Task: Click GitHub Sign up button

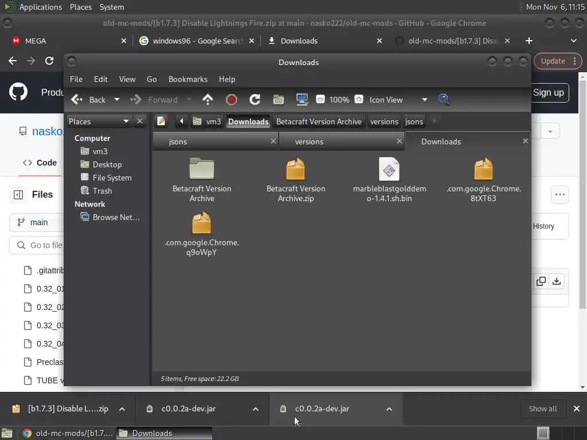Action: tap(549, 92)
